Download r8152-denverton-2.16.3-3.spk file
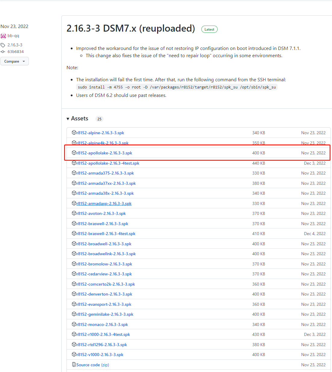This screenshot has width=332, height=372. 104,294
